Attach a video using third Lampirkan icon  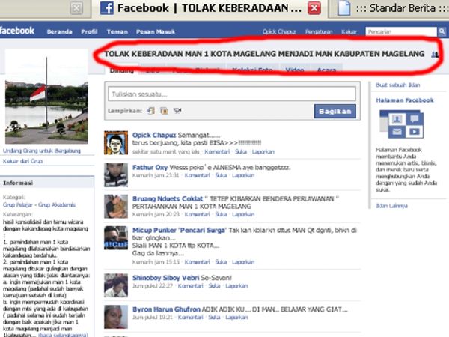177,111
